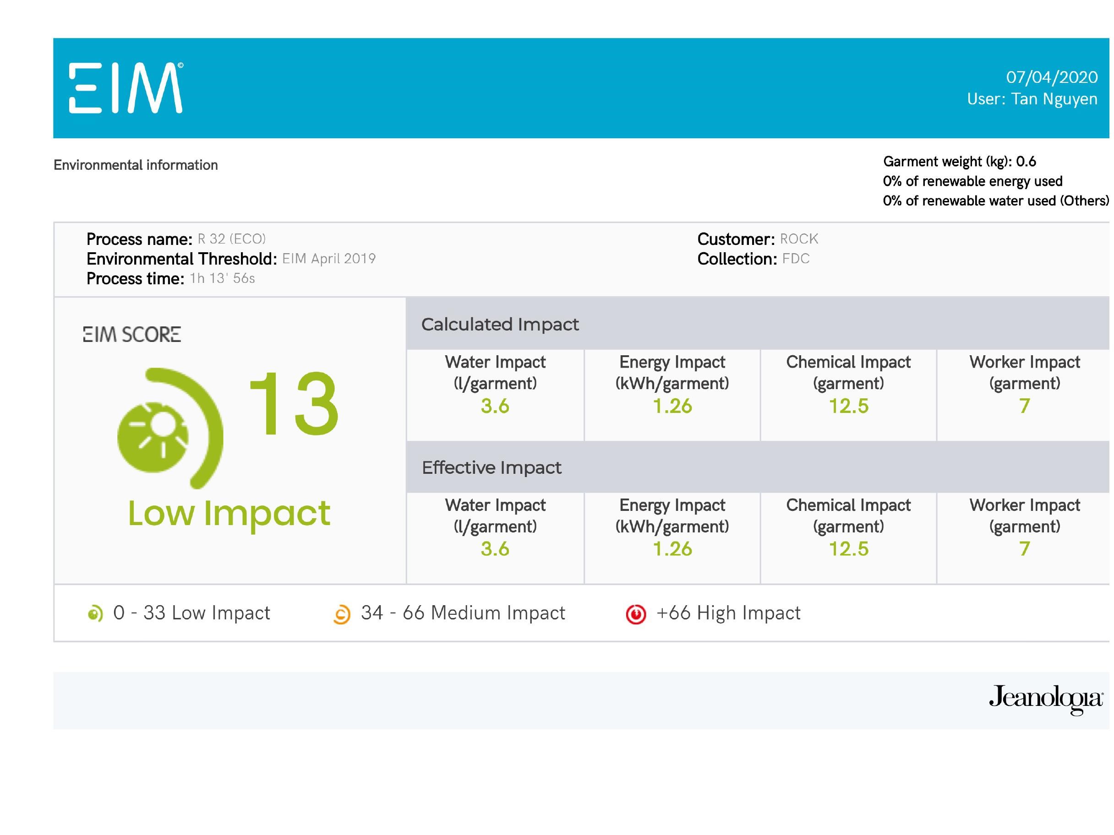
Task: Click Calculated Worker Impact value 7
Action: (x=1024, y=406)
